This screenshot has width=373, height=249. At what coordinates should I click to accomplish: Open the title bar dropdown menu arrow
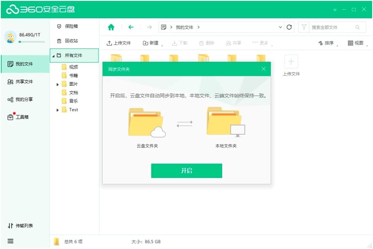pos(335,10)
